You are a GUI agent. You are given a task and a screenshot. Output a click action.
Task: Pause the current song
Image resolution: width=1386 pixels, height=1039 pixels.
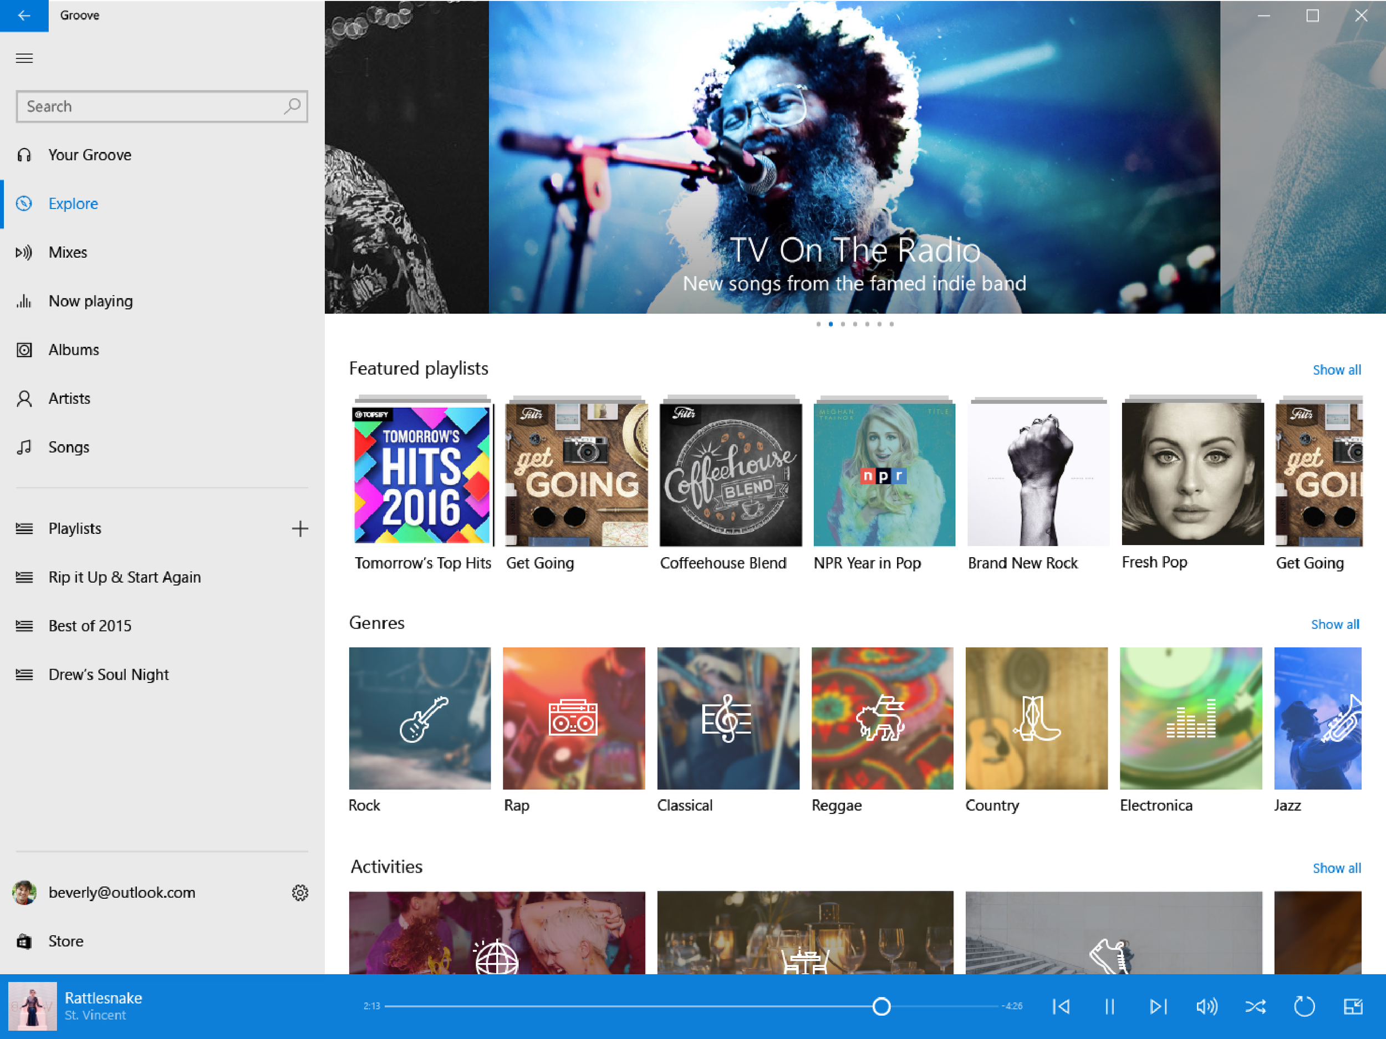pyautogui.click(x=1110, y=1006)
